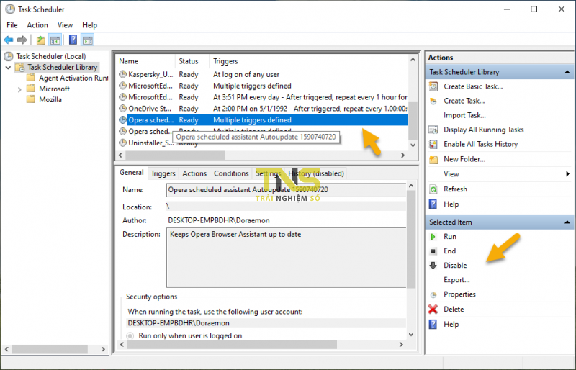Click the Disable down-arrow icon
This screenshot has height=370, width=576.
coord(433,266)
